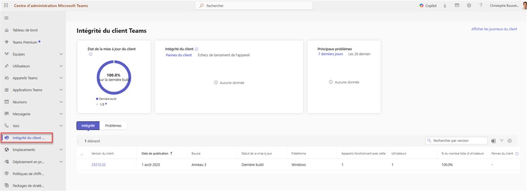Select the Pannes du client tab
This screenshot has width=527, height=191.
tap(179, 55)
